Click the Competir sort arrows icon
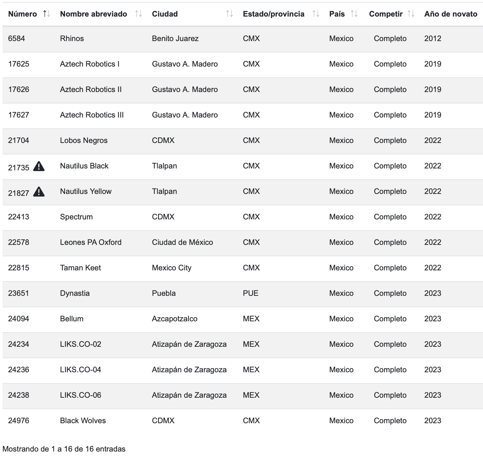Image resolution: width=483 pixels, height=456 pixels. coord(411,14)
